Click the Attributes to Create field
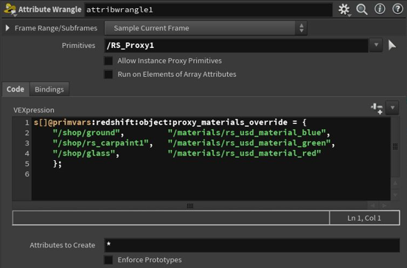407x268 pixels. (251, 245)
